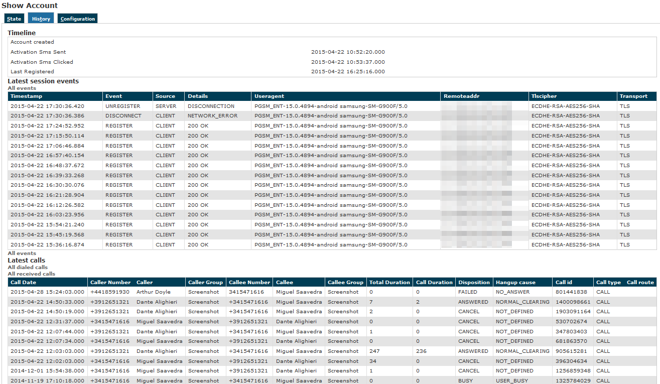Click the Hangup cause column header
Screen dimensions: 660x384
[515, 283]
